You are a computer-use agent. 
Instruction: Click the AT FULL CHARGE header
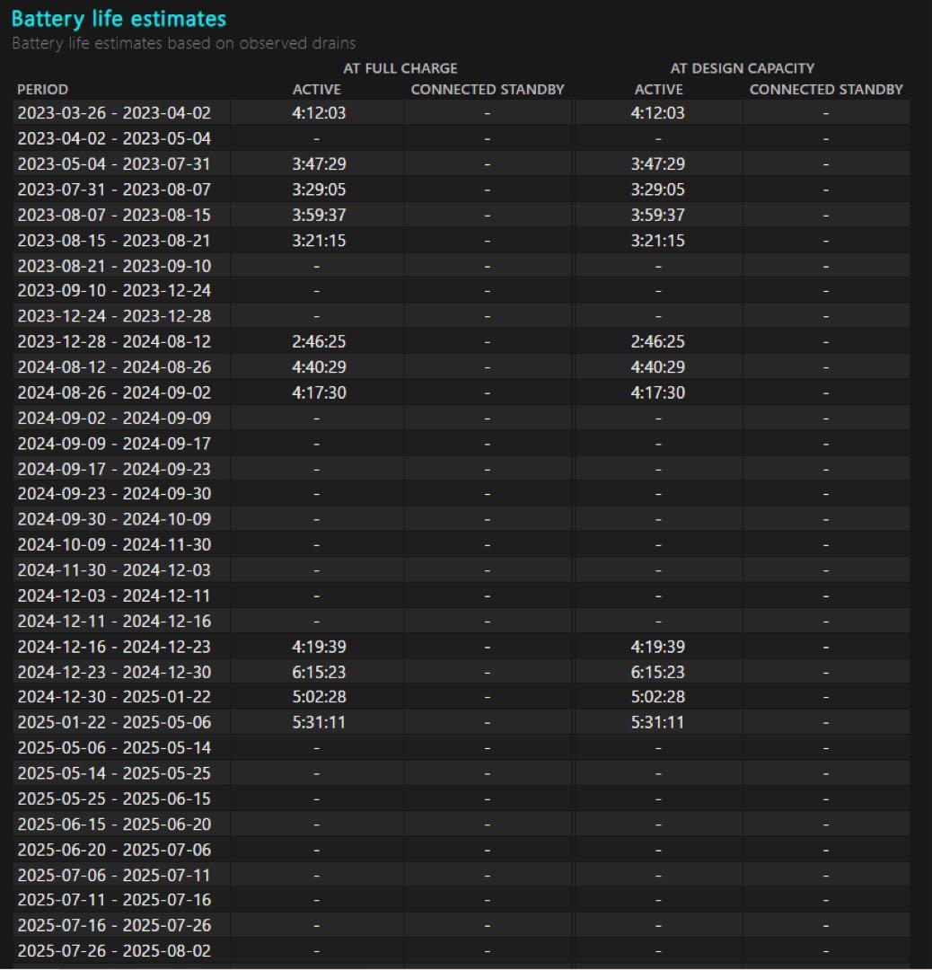coord(400,68)
